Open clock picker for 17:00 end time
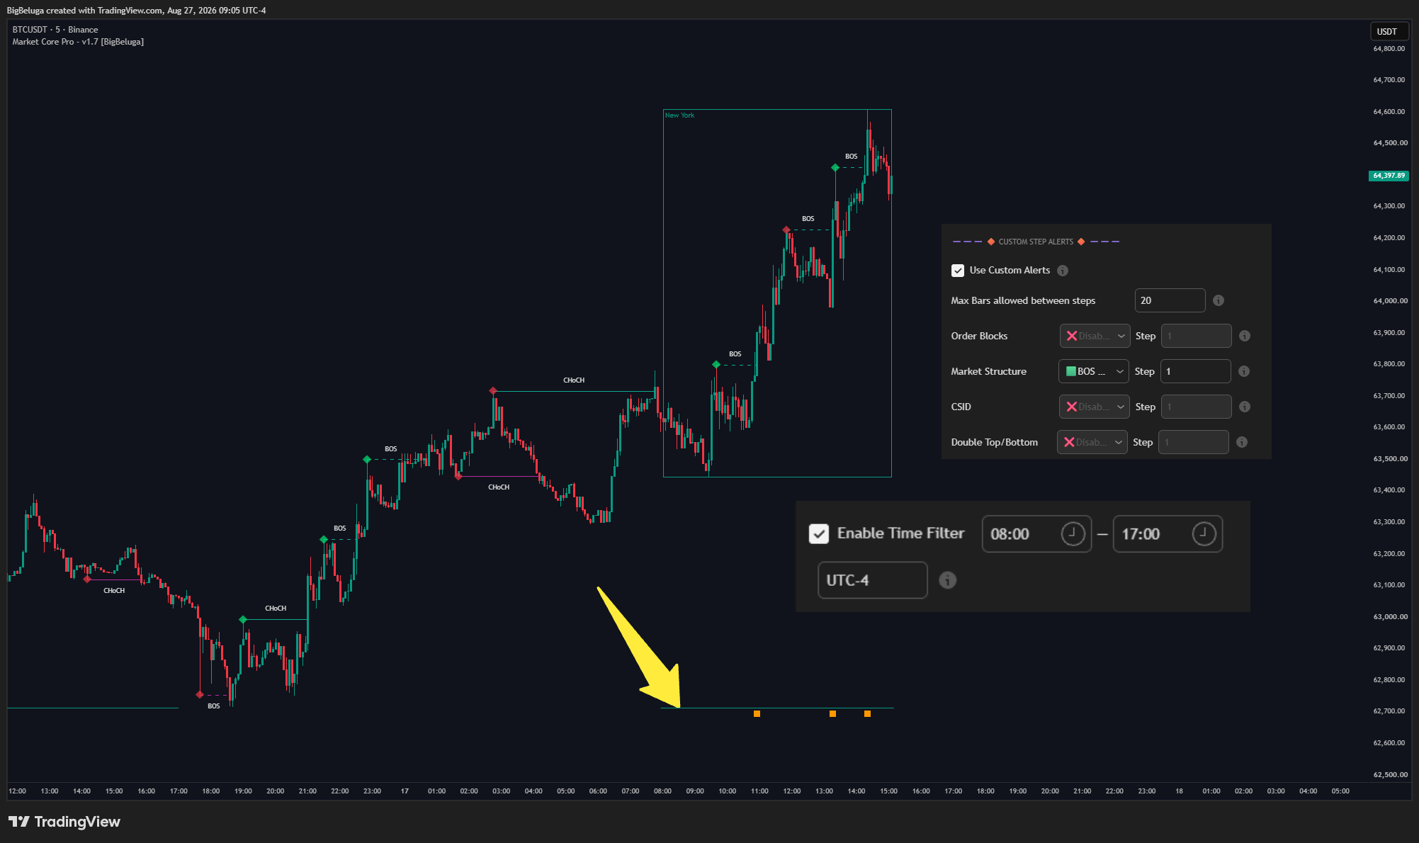This screenshot has height=843, width=1419. 1204,533
